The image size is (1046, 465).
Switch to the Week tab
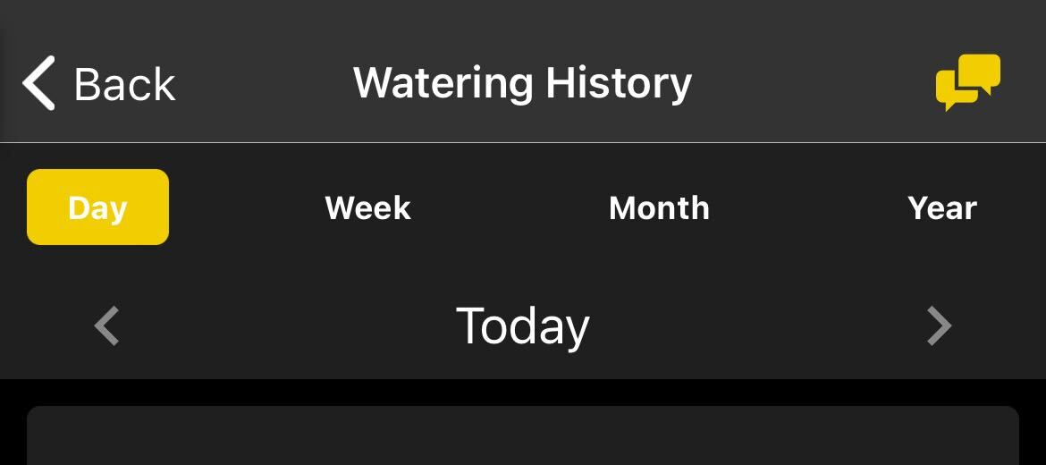point(367,207)
